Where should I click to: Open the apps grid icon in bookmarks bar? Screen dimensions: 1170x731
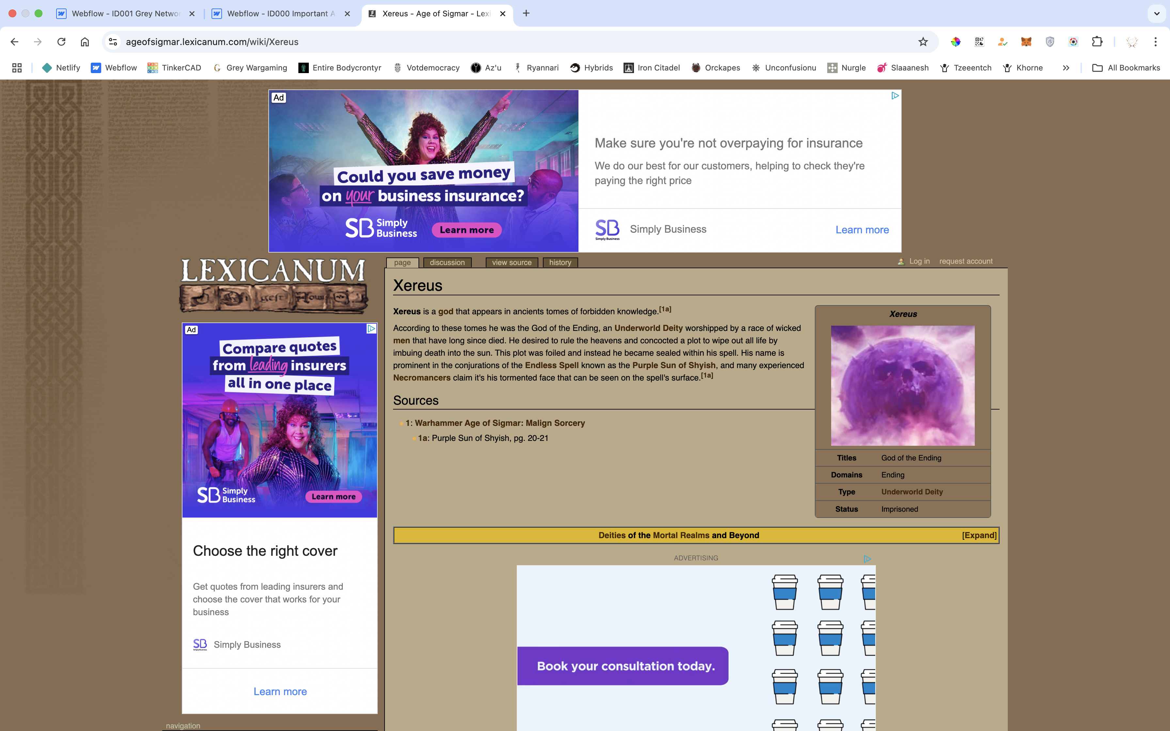coord(17,68)
